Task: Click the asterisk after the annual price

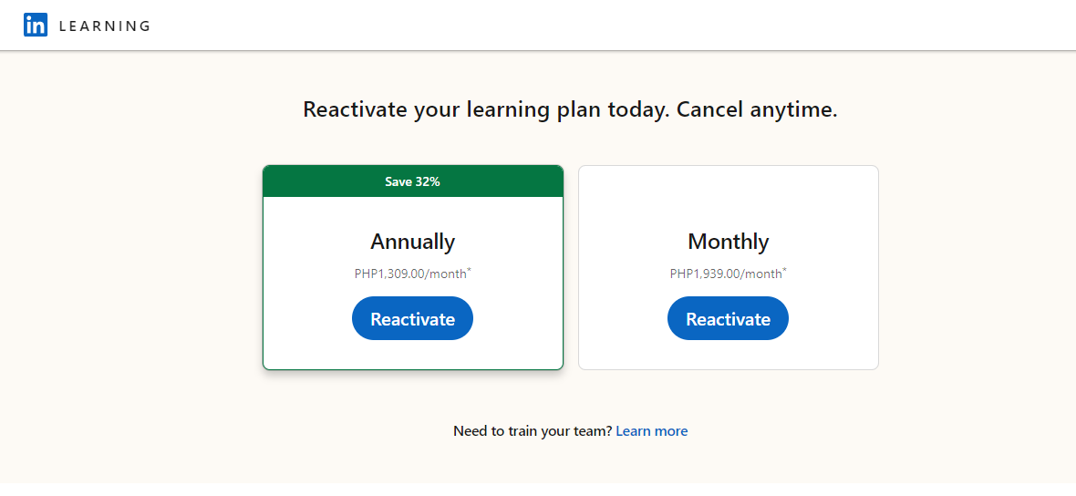Action: [470, 270]
